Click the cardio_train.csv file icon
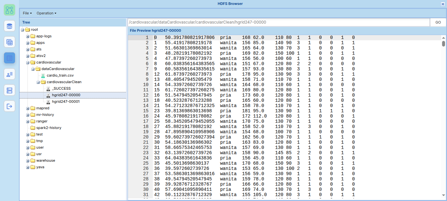447x201 pixels. [43, 75]
